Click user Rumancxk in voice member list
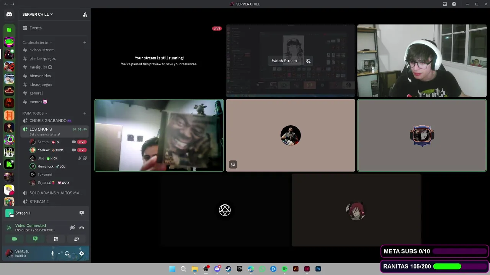Screen dimensions: 490x275 [58, 167]
